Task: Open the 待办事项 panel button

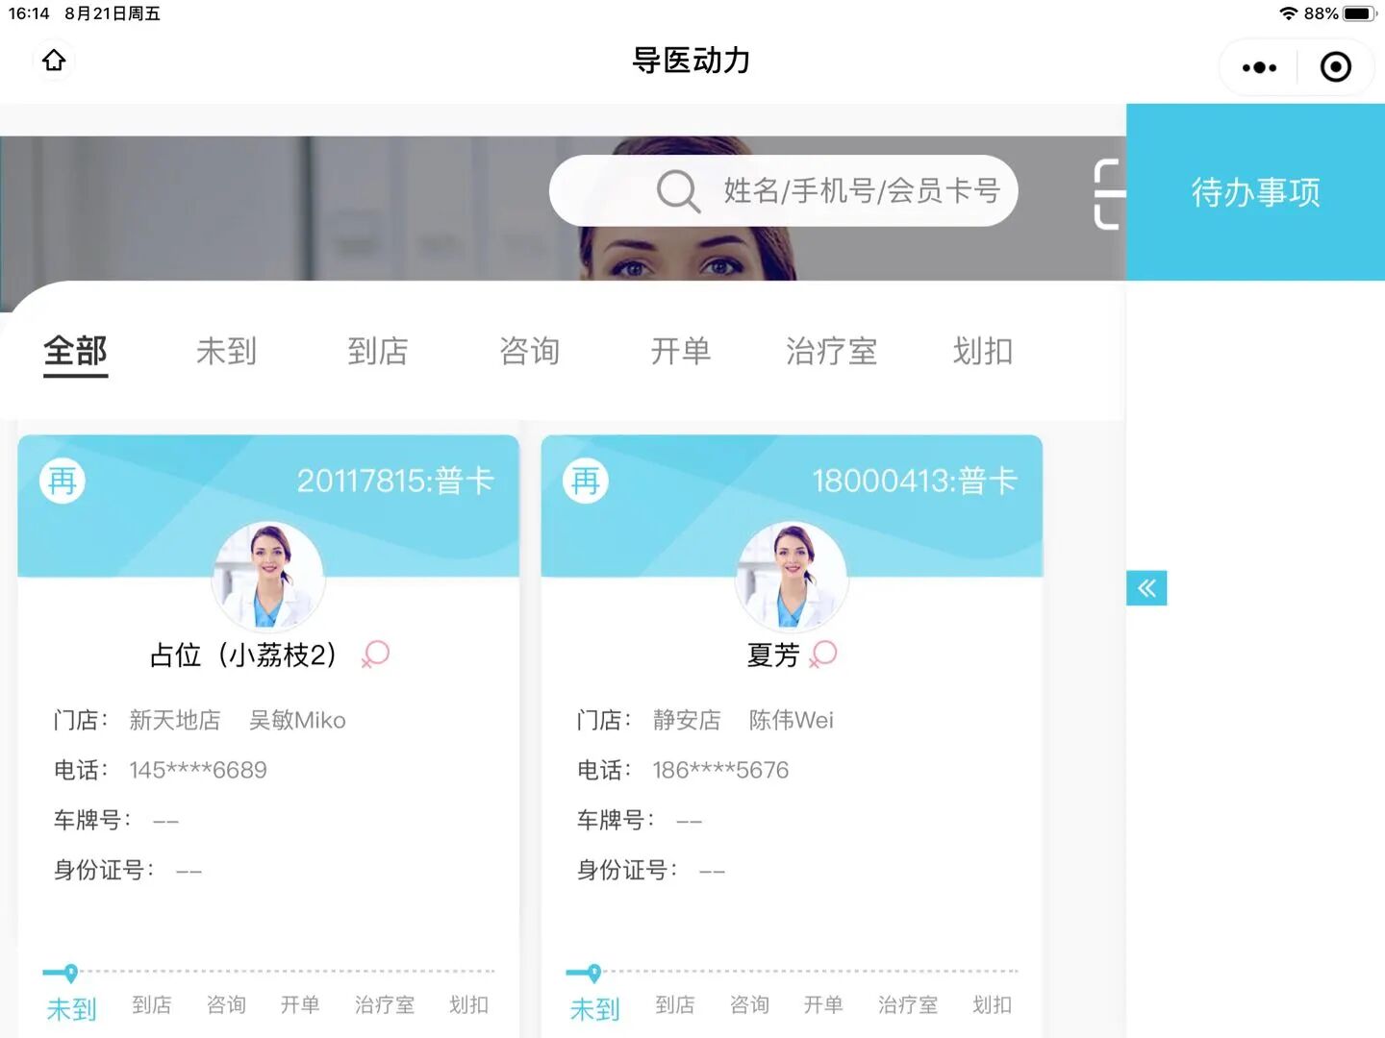Action: (1255, 192)
